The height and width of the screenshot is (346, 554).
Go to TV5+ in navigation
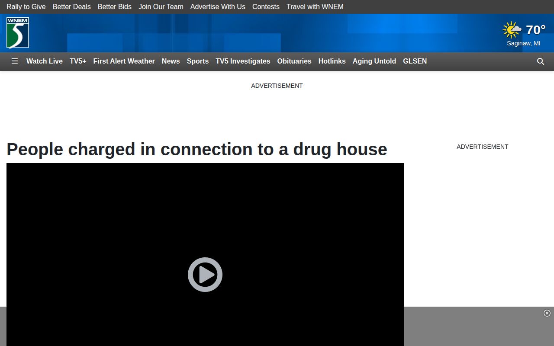pos(78,61)
